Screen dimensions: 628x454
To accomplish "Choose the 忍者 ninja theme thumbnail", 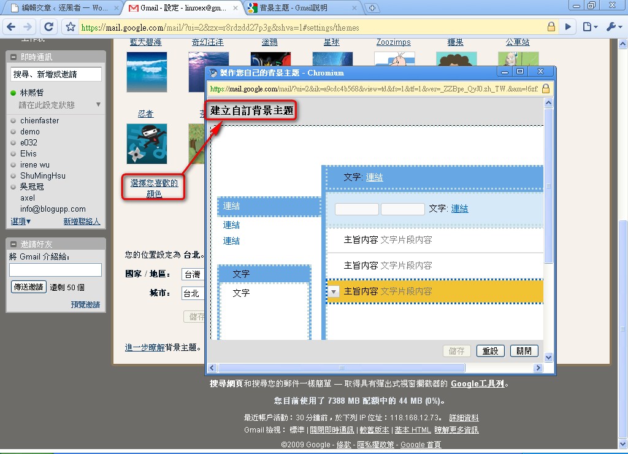I will (x=147, y=144).
